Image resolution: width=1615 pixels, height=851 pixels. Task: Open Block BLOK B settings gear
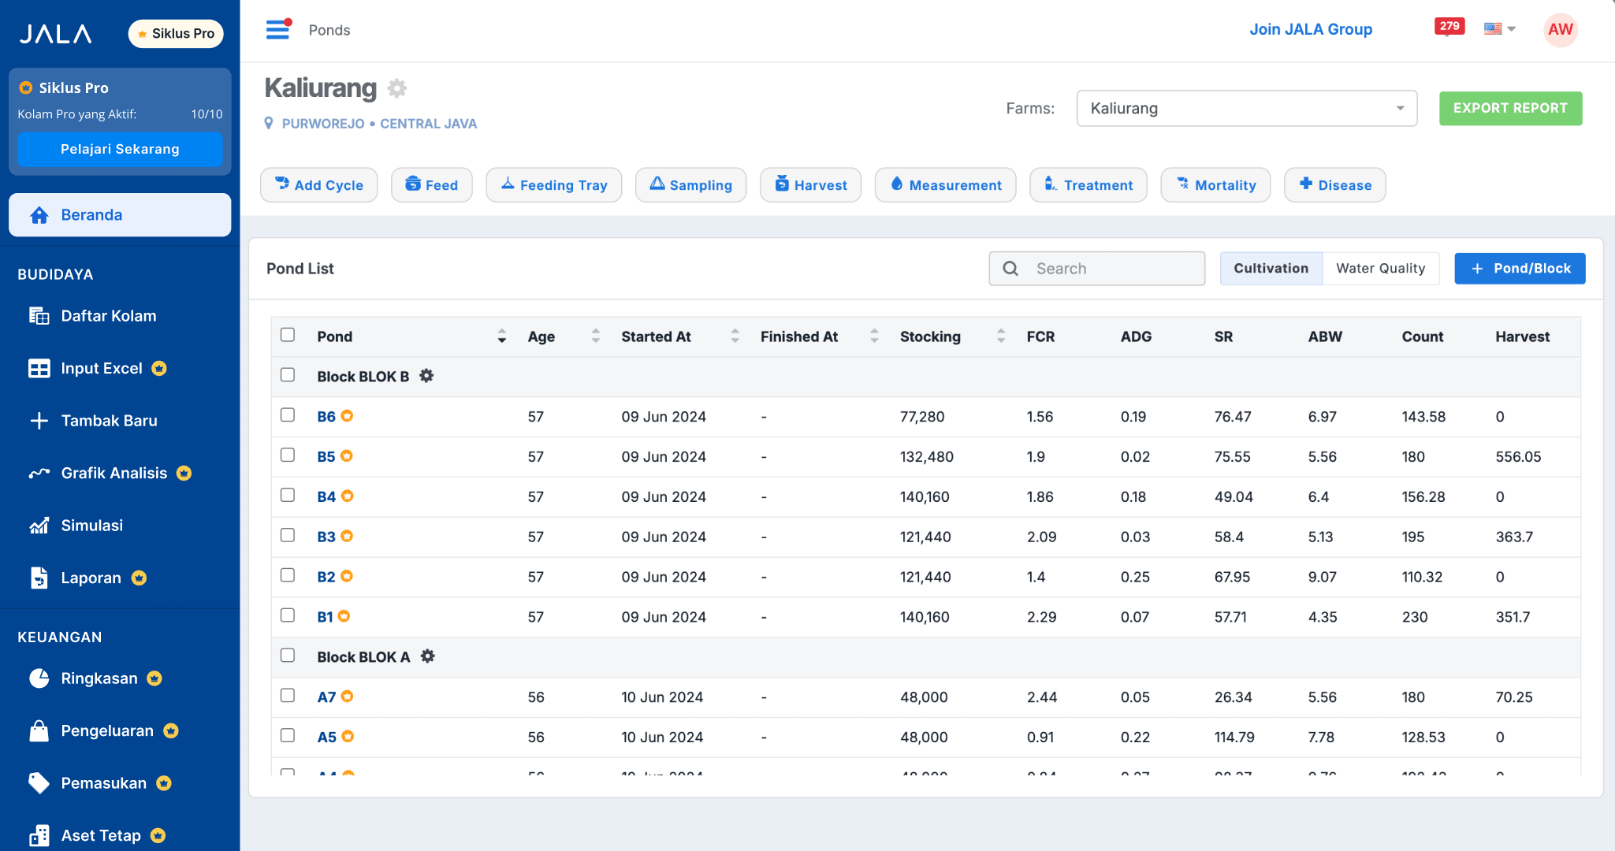click(x=426, y=376)
